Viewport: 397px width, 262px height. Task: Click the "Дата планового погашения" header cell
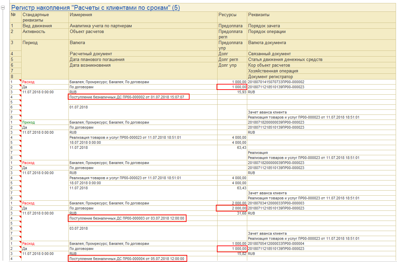(x=97, y=60)
